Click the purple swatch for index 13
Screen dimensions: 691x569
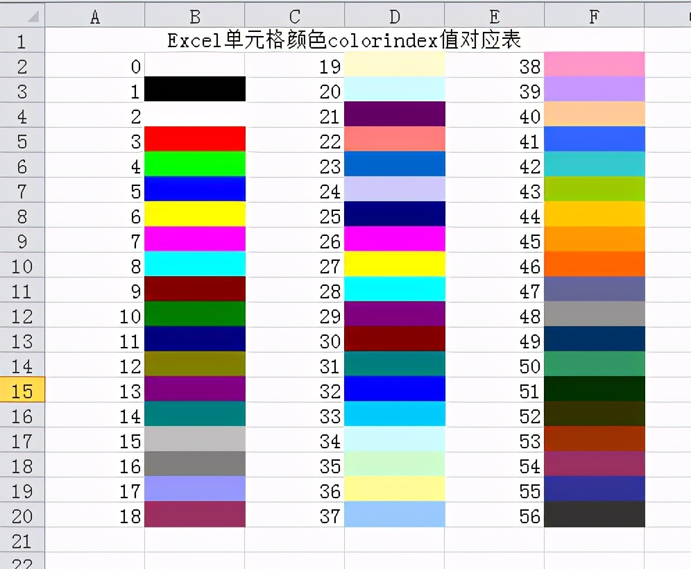pos(195,389)
